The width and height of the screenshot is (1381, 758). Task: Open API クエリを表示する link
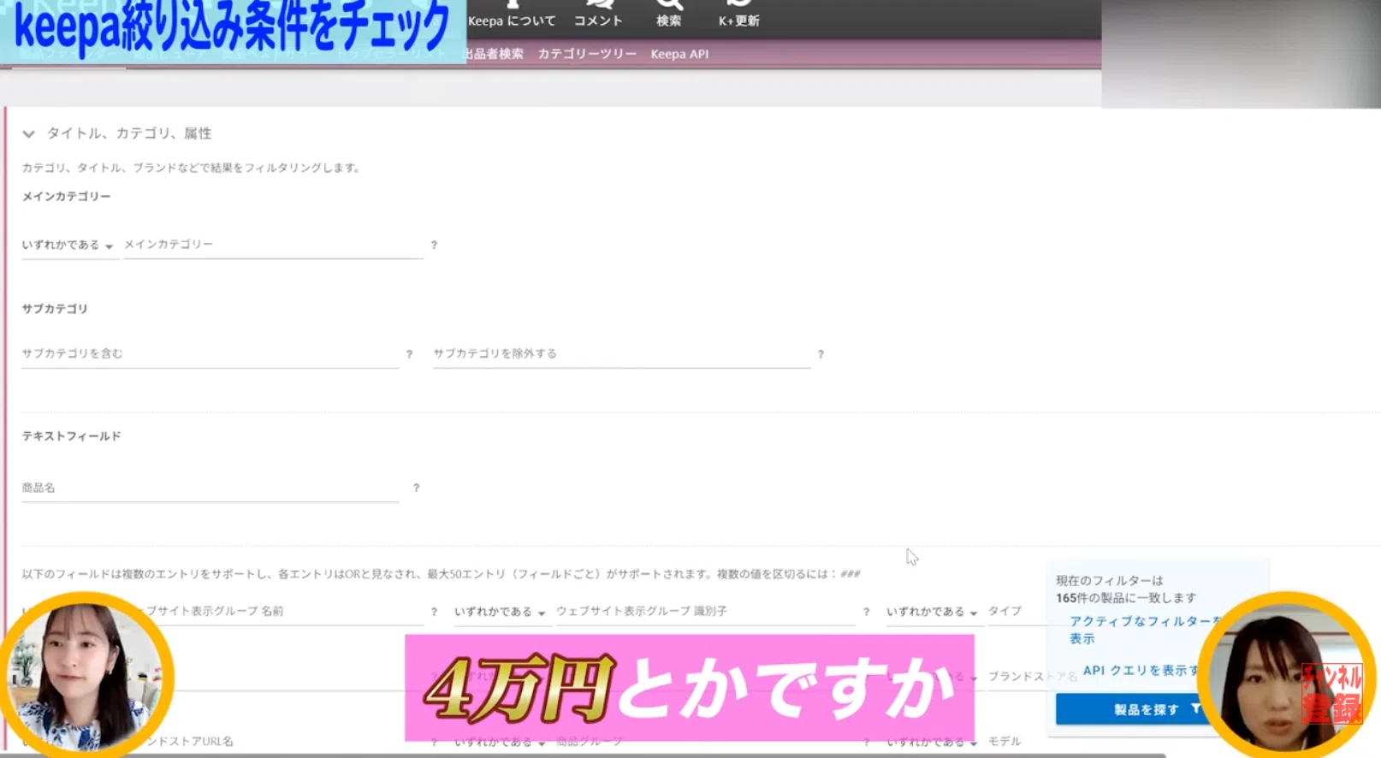(x=1141, y=671)
